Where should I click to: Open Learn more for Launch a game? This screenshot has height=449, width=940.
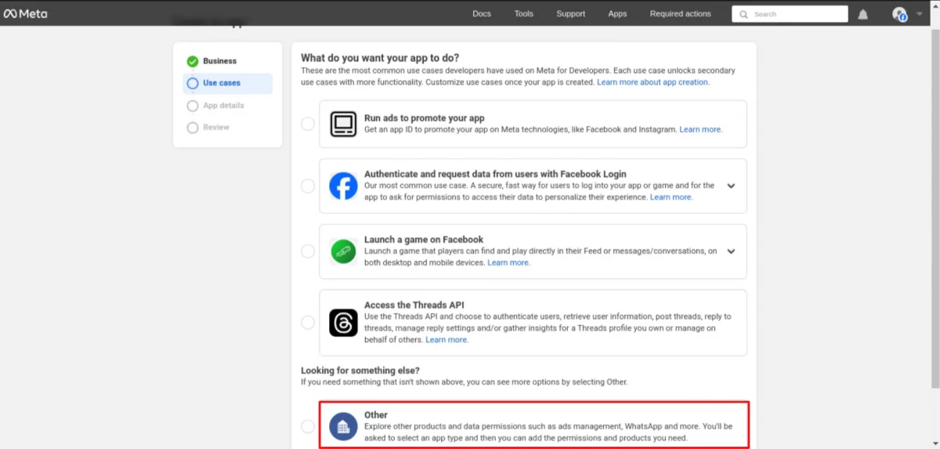509,263
